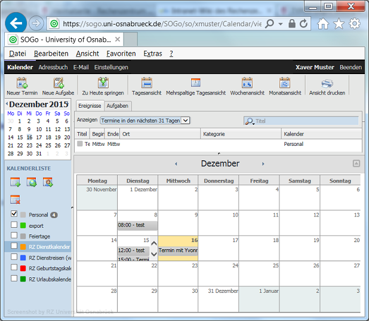This screenshot has height=321, width=369.
Task: Go to previous month in main calendar
Action: (x=176, y=164)
